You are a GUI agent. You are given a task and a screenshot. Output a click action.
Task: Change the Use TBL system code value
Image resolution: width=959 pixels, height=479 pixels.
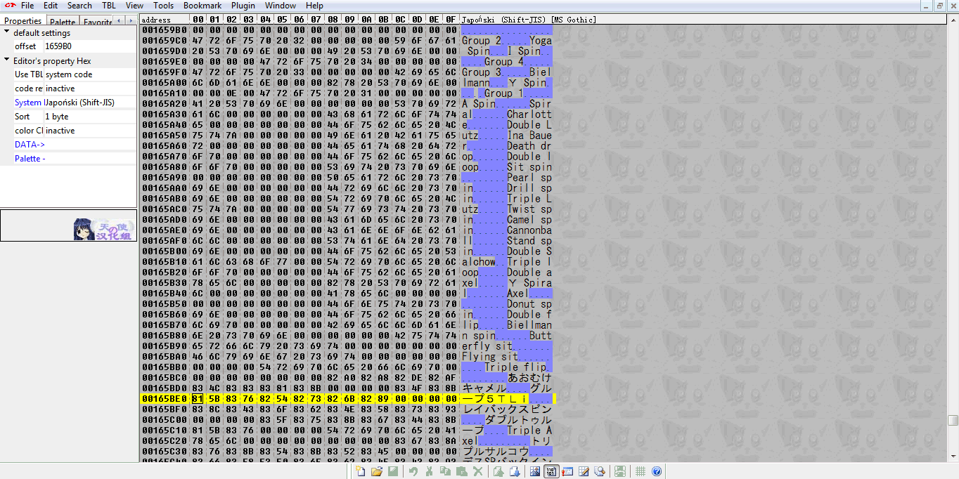point(89,74)
